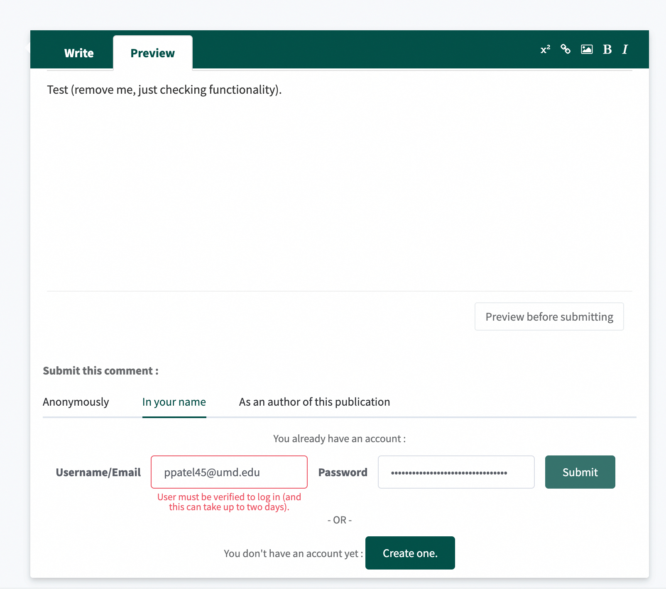Insert a hyperlink using the link icon
666x589 pixels.
point(565,49)
